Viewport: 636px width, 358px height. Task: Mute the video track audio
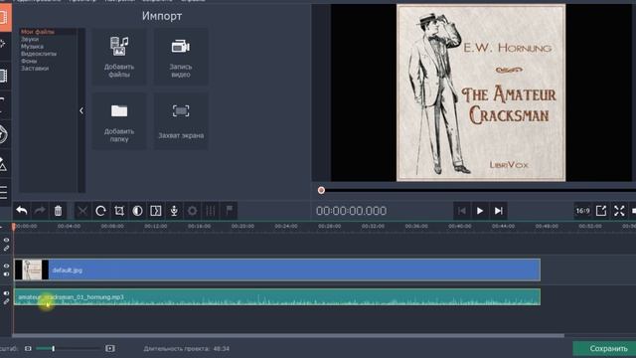[x=6, y=274]
